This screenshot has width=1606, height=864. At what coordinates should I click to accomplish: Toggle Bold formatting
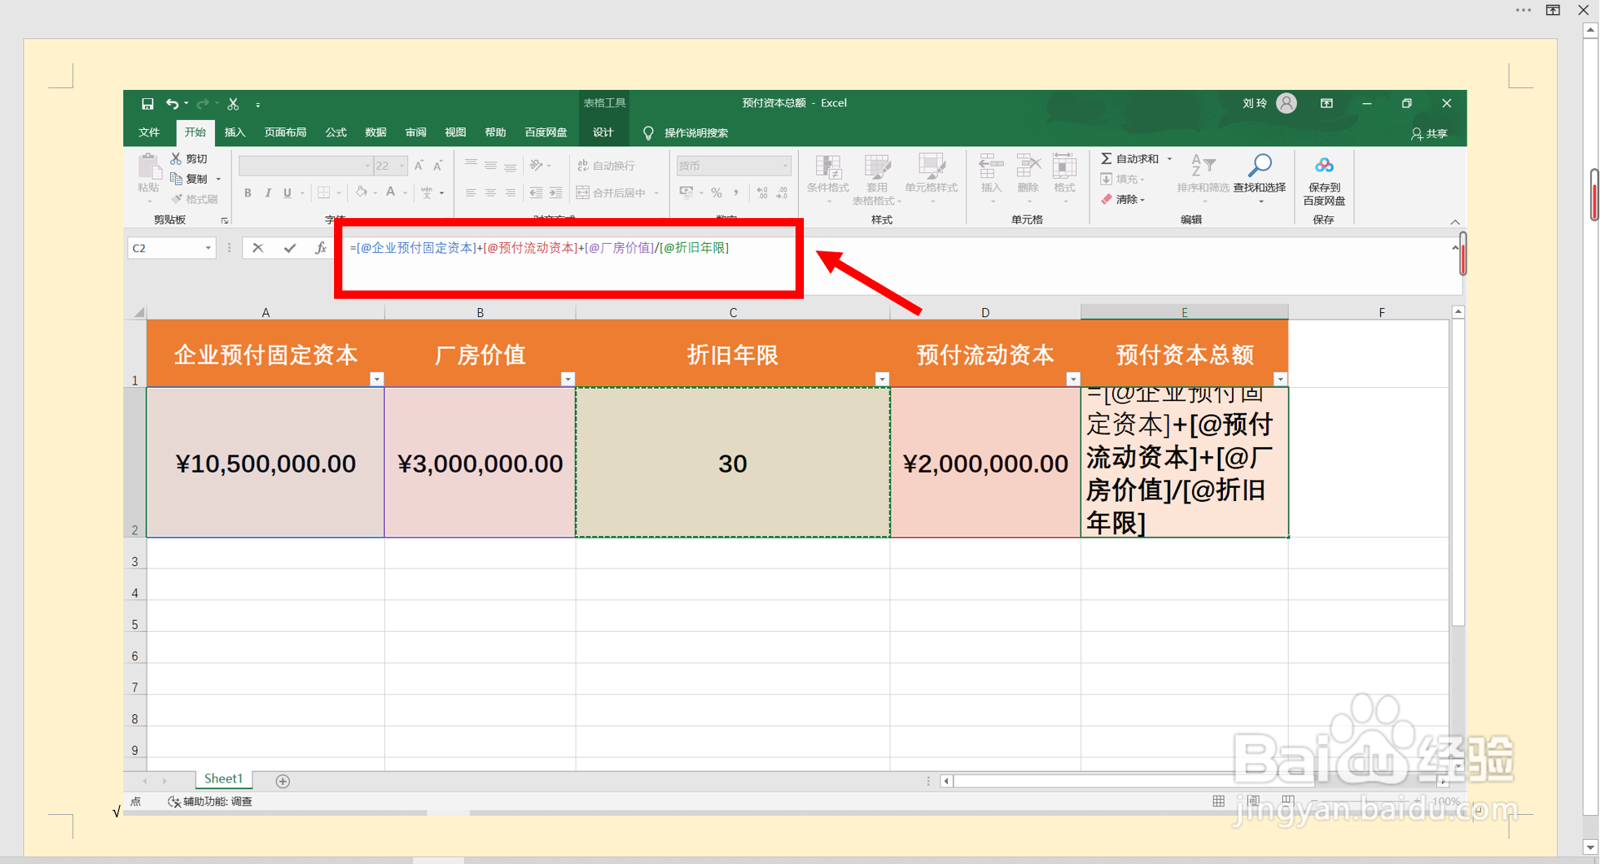(x=247, y=192)
